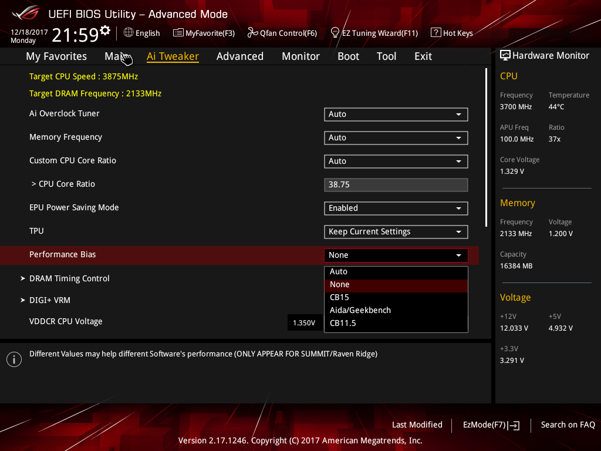Switch to My Favorites tab
Image resolution: width=601 pixels, height=451 pixels.
point(56,56)
